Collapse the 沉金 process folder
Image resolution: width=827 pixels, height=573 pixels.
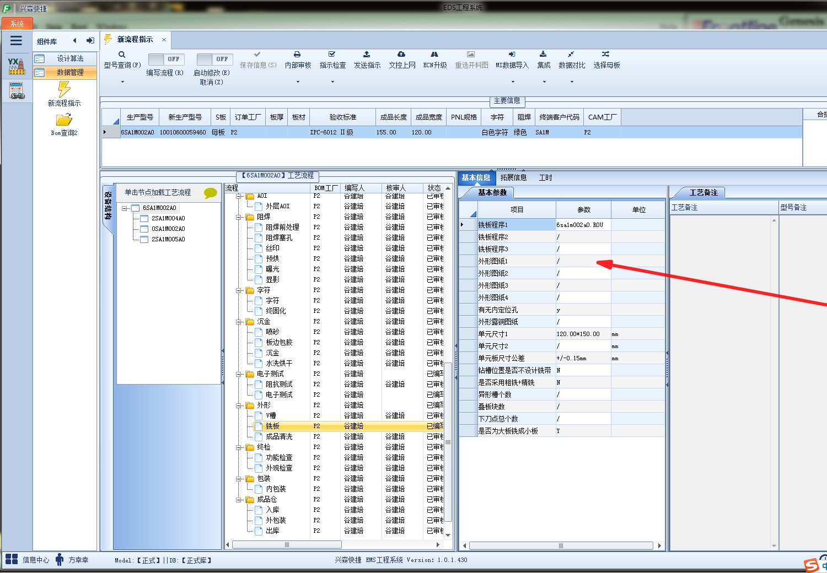pyautogui.click(x=240, y=322)
